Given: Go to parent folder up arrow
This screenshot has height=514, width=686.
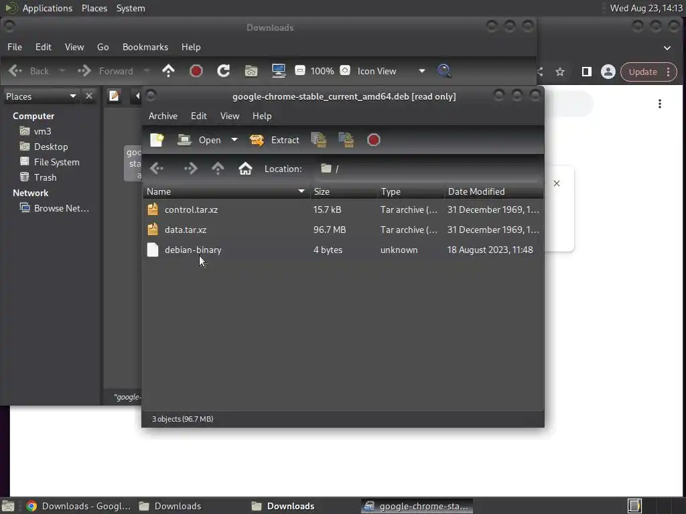Looking at the screenshot, I should [168, 71].
